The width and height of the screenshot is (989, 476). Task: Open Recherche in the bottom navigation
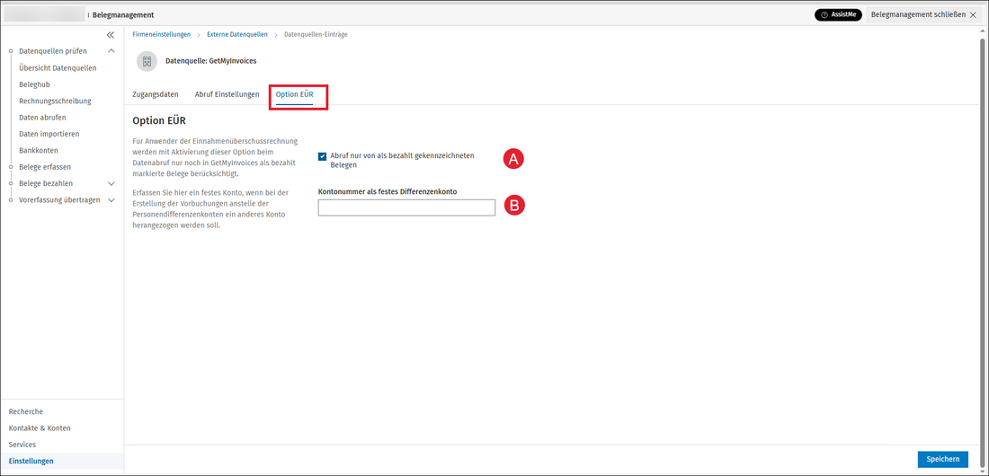tap(26, 411)
